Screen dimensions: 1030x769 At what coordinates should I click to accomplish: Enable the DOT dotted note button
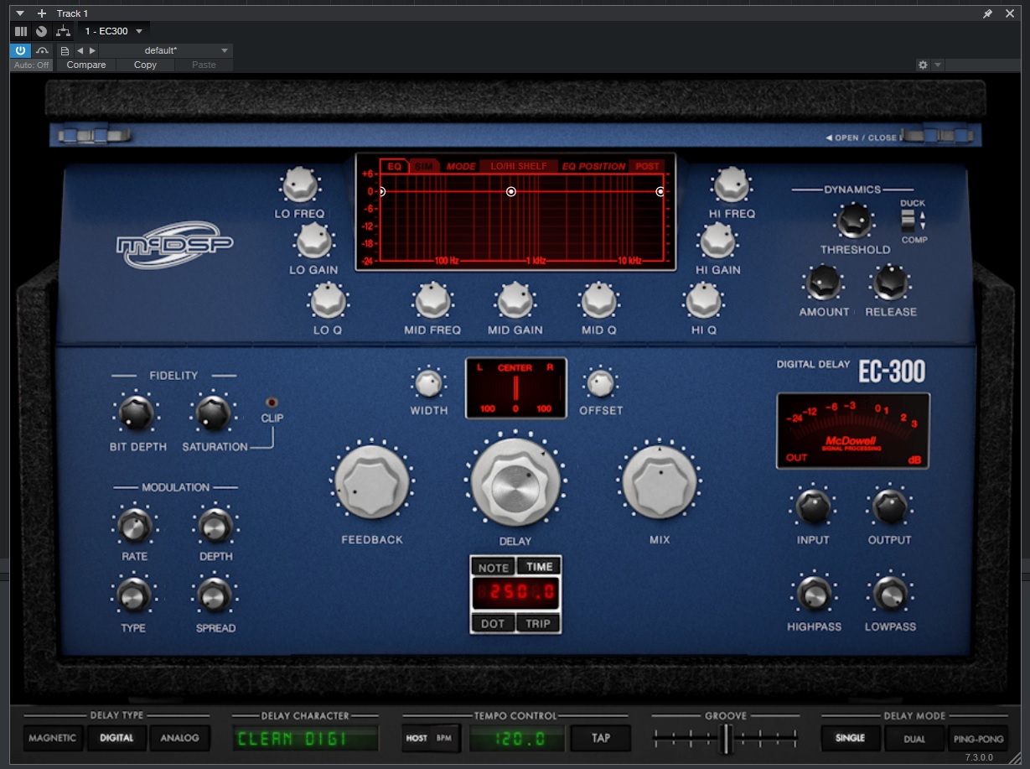click(x=493, y=623)
